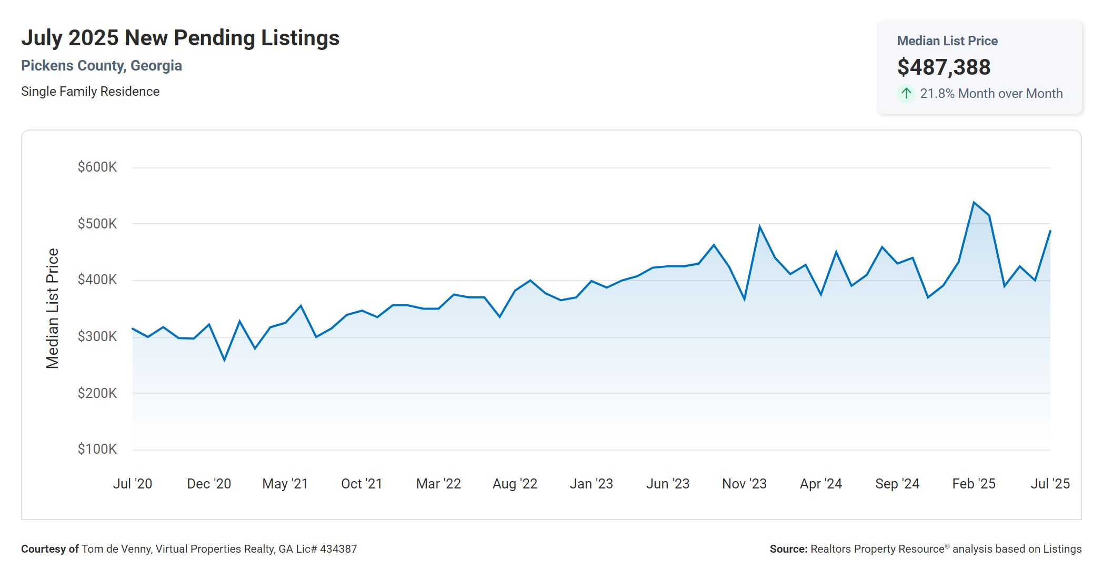Click the $100K y-axis label

coord(97,450)
